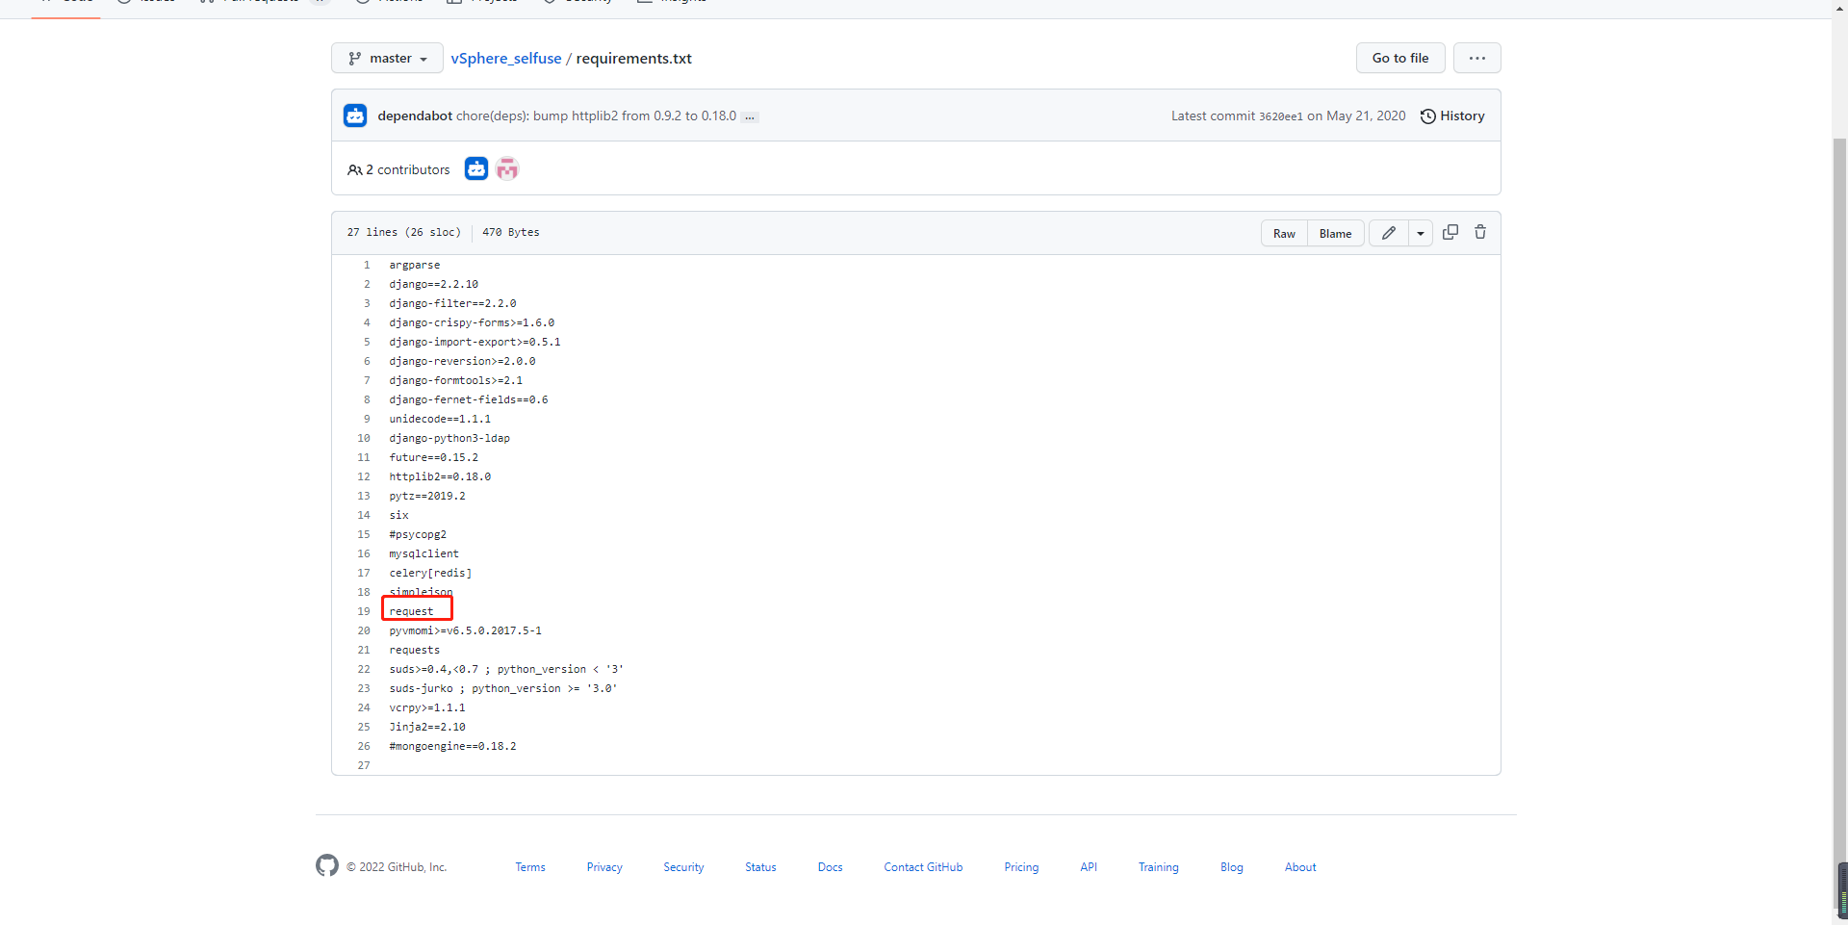Open the httplib2 bump commit message
The image size is (1848, 925).
coord(596,116)
